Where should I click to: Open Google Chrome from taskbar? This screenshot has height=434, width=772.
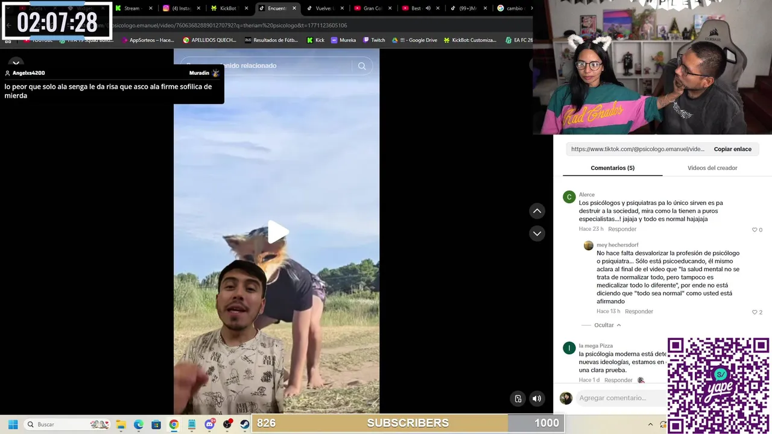coord(174,424)
